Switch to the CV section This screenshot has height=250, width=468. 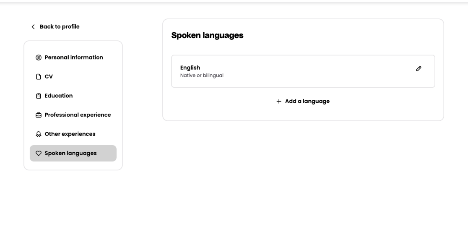point(49,77)
